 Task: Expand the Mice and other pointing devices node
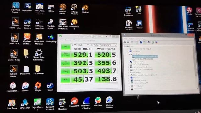click(x=129, y=75)
